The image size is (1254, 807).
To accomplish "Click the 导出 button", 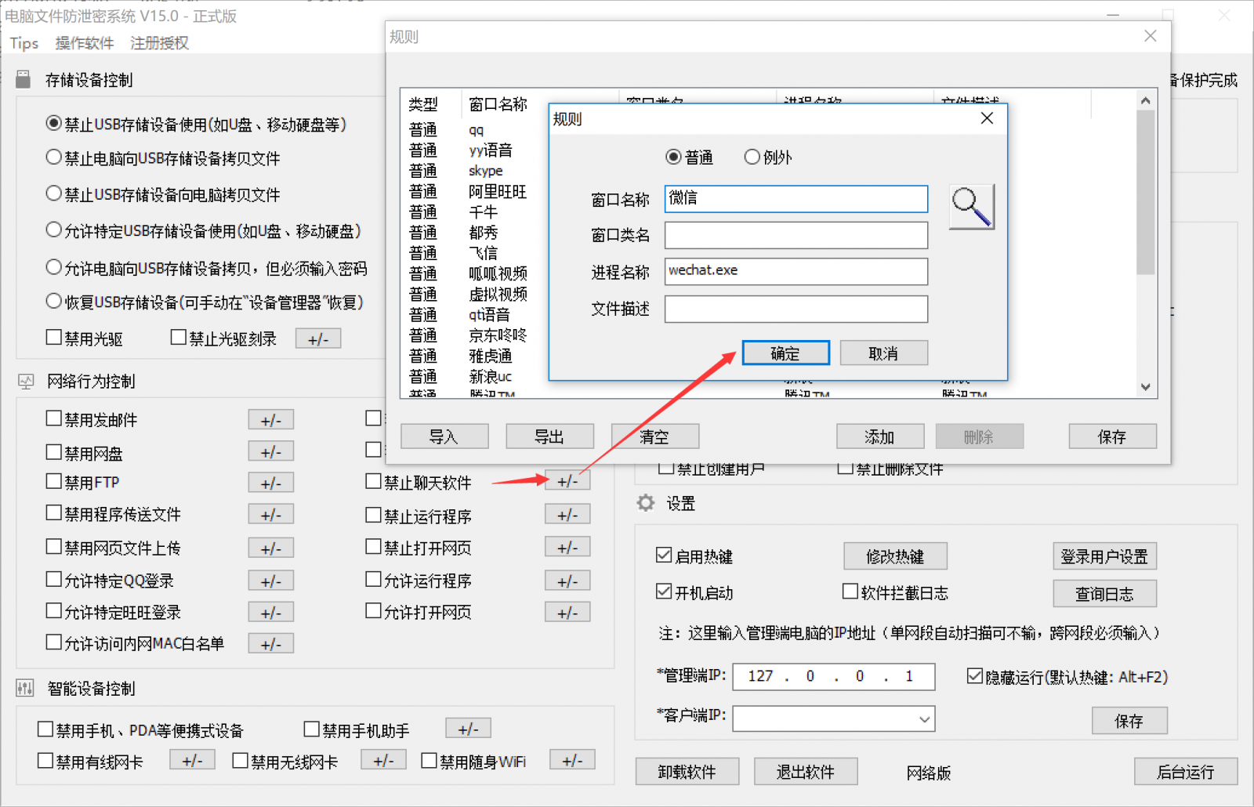I will [549, 436].
